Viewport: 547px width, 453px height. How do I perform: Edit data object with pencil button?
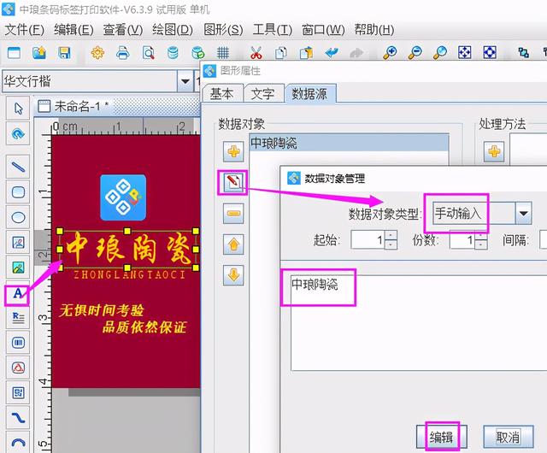pos(233,182)
